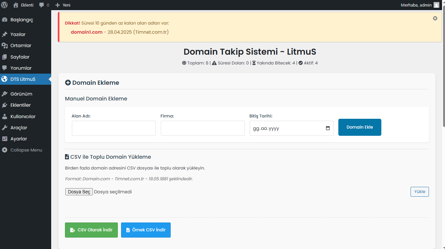Click the plus icon beside Domain Ekleme
Screen dimensions: 445x249
click(68, 83)
